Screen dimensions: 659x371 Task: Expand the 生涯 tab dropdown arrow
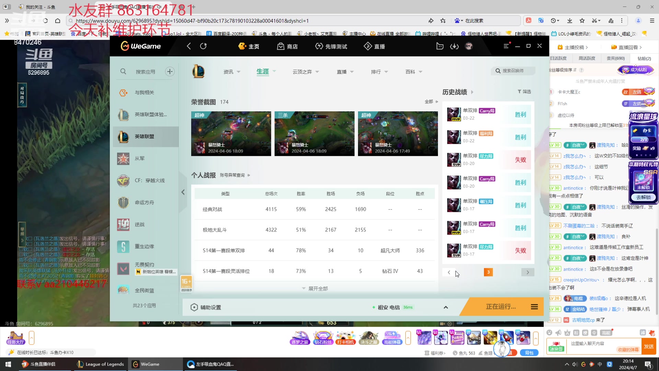tap(274, 71)
